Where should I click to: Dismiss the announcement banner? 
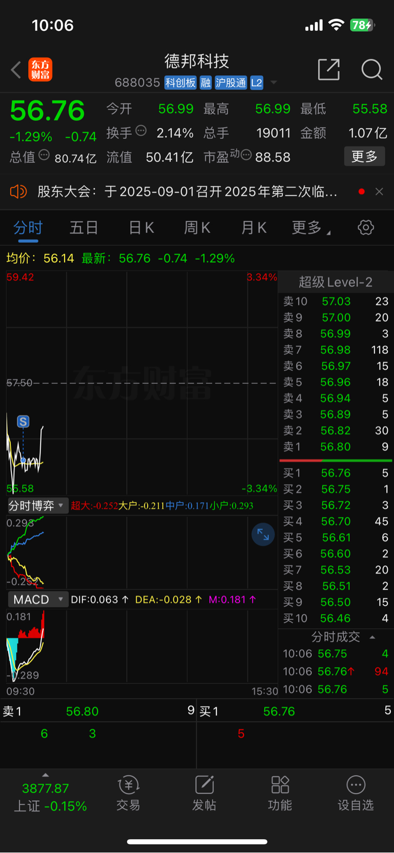(x=379, y=192)
